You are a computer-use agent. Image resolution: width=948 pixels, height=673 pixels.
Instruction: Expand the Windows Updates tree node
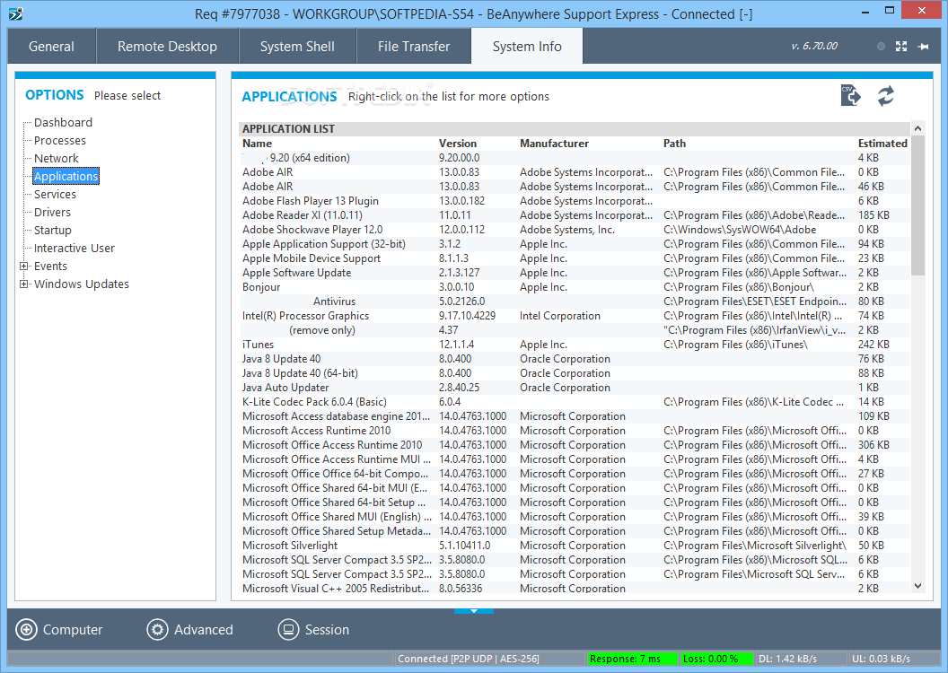pyautogui.click(x=23, y=284)
